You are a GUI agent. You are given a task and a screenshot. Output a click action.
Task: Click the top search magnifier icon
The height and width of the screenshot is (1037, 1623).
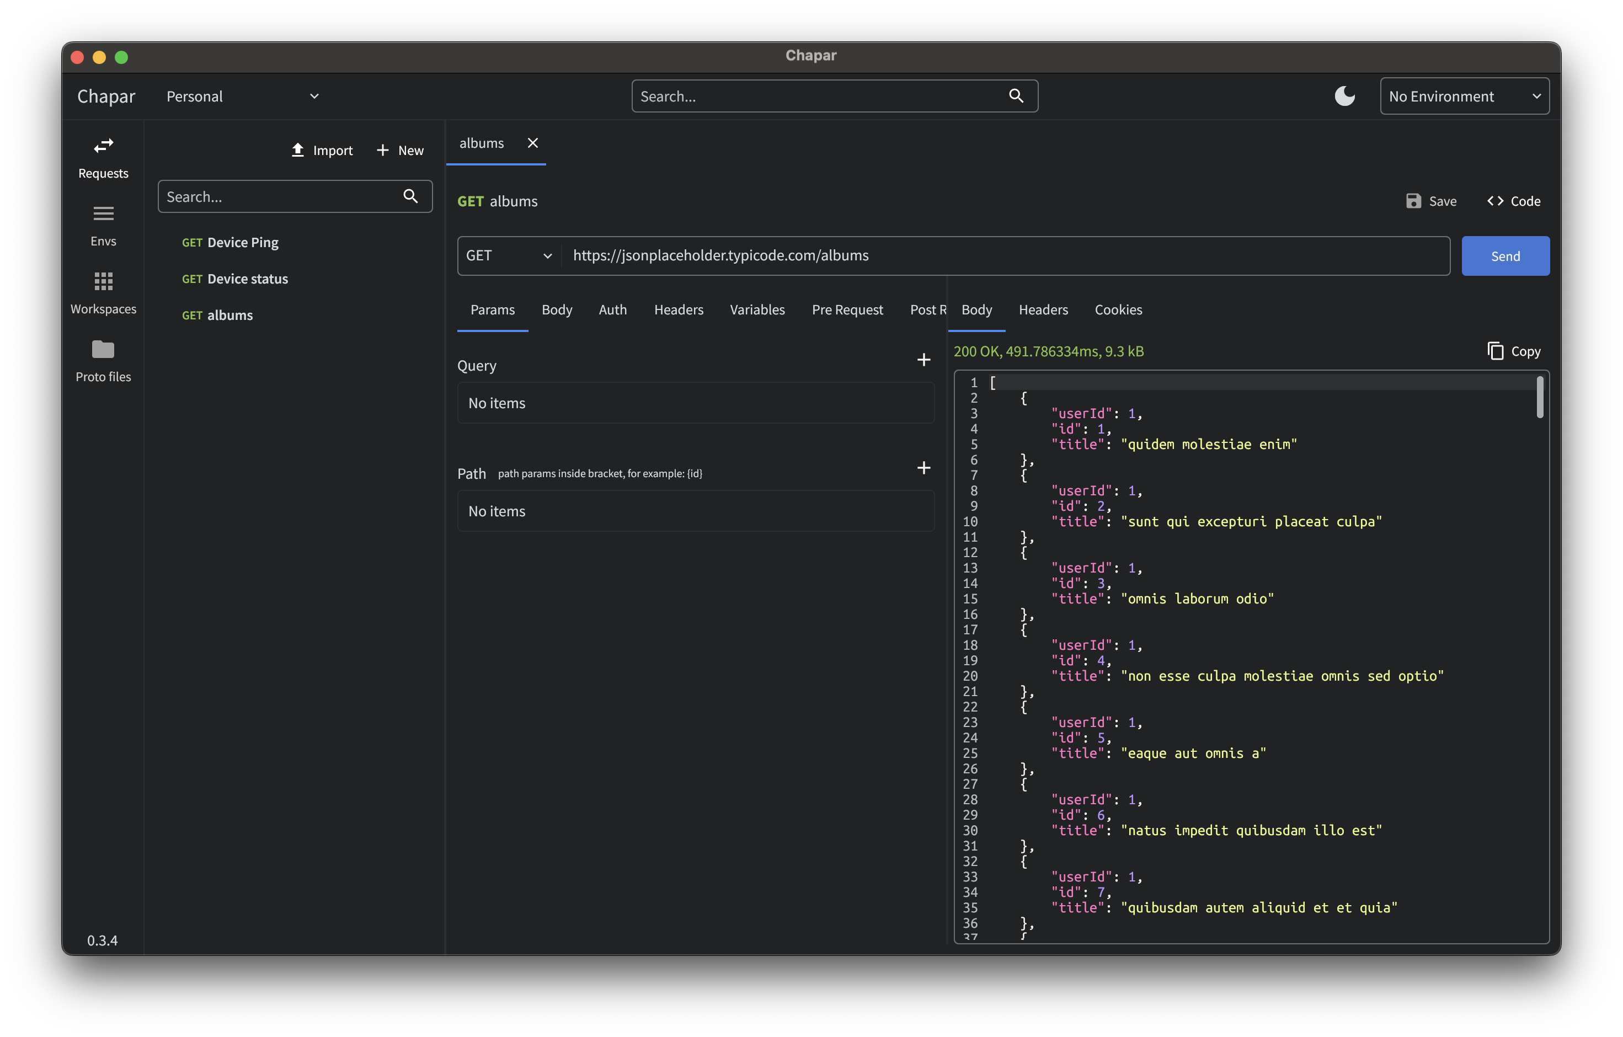1016,97
